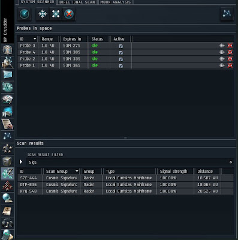The height and width of the screenshot is (240, 238).
Task: Select the Probe 4 row label
Action: click(x=28, y=52)
